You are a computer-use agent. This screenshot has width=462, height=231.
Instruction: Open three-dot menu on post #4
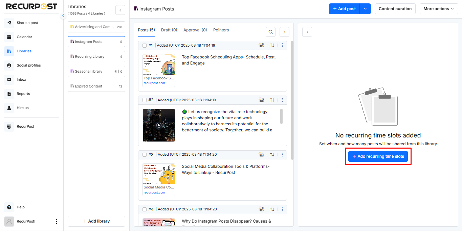(282, 209)
